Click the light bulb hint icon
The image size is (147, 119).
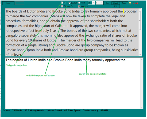(130, 3)
